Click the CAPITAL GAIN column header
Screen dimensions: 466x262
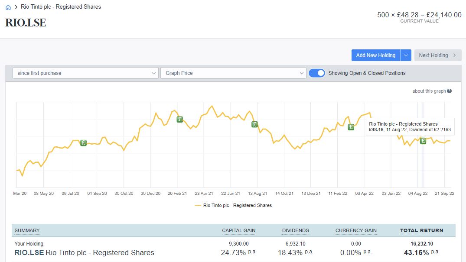[x=238, y=230]
